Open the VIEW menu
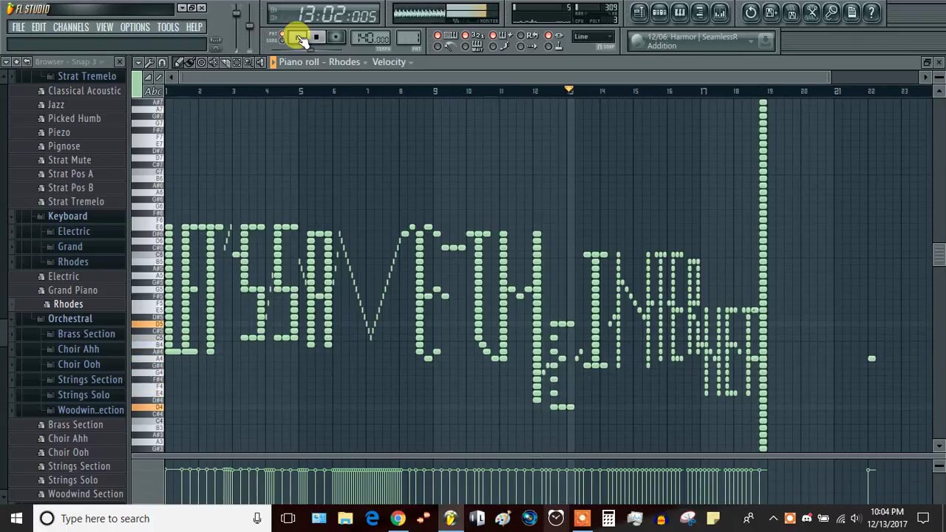Image resolution: width=946 pixels, height=532 pixels. [x=104, y=27]
